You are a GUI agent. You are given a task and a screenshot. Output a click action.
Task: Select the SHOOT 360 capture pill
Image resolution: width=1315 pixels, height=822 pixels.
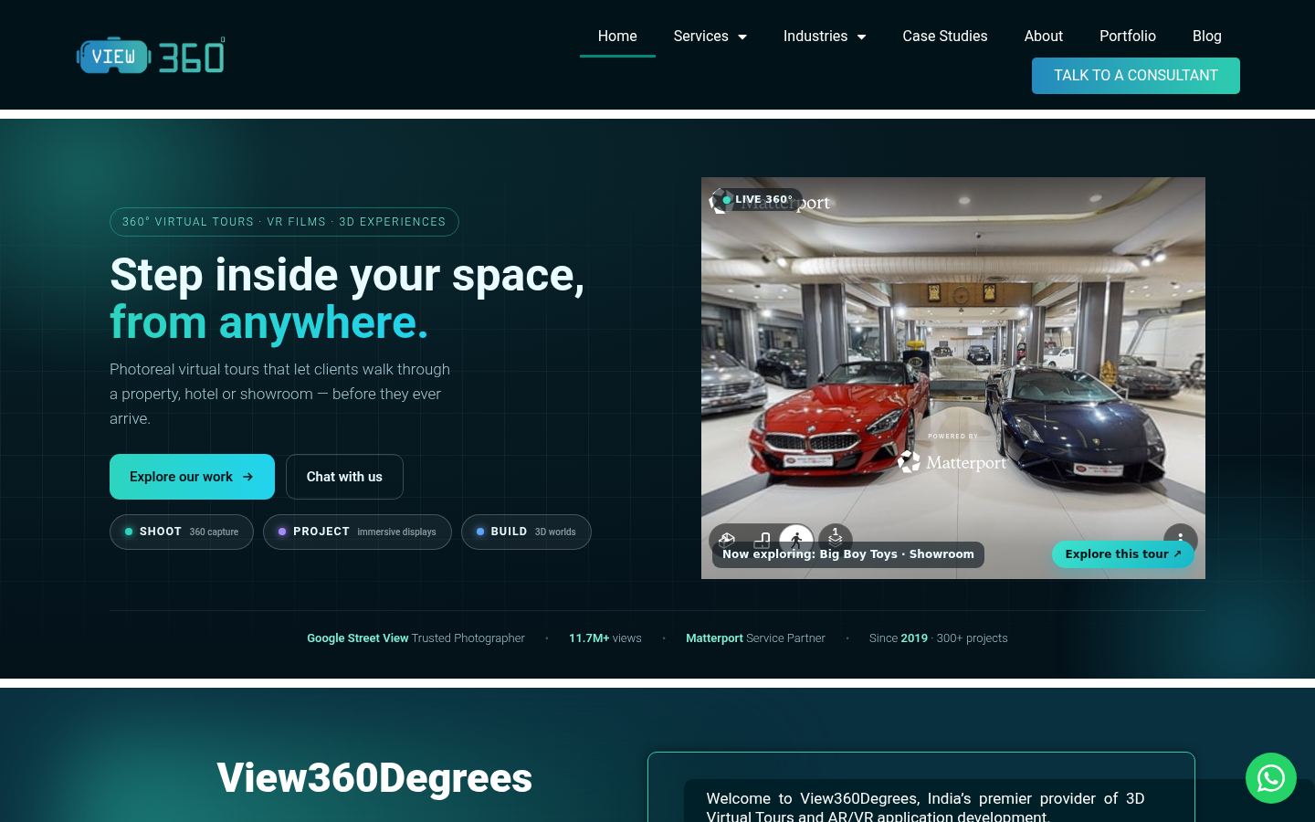182,532
